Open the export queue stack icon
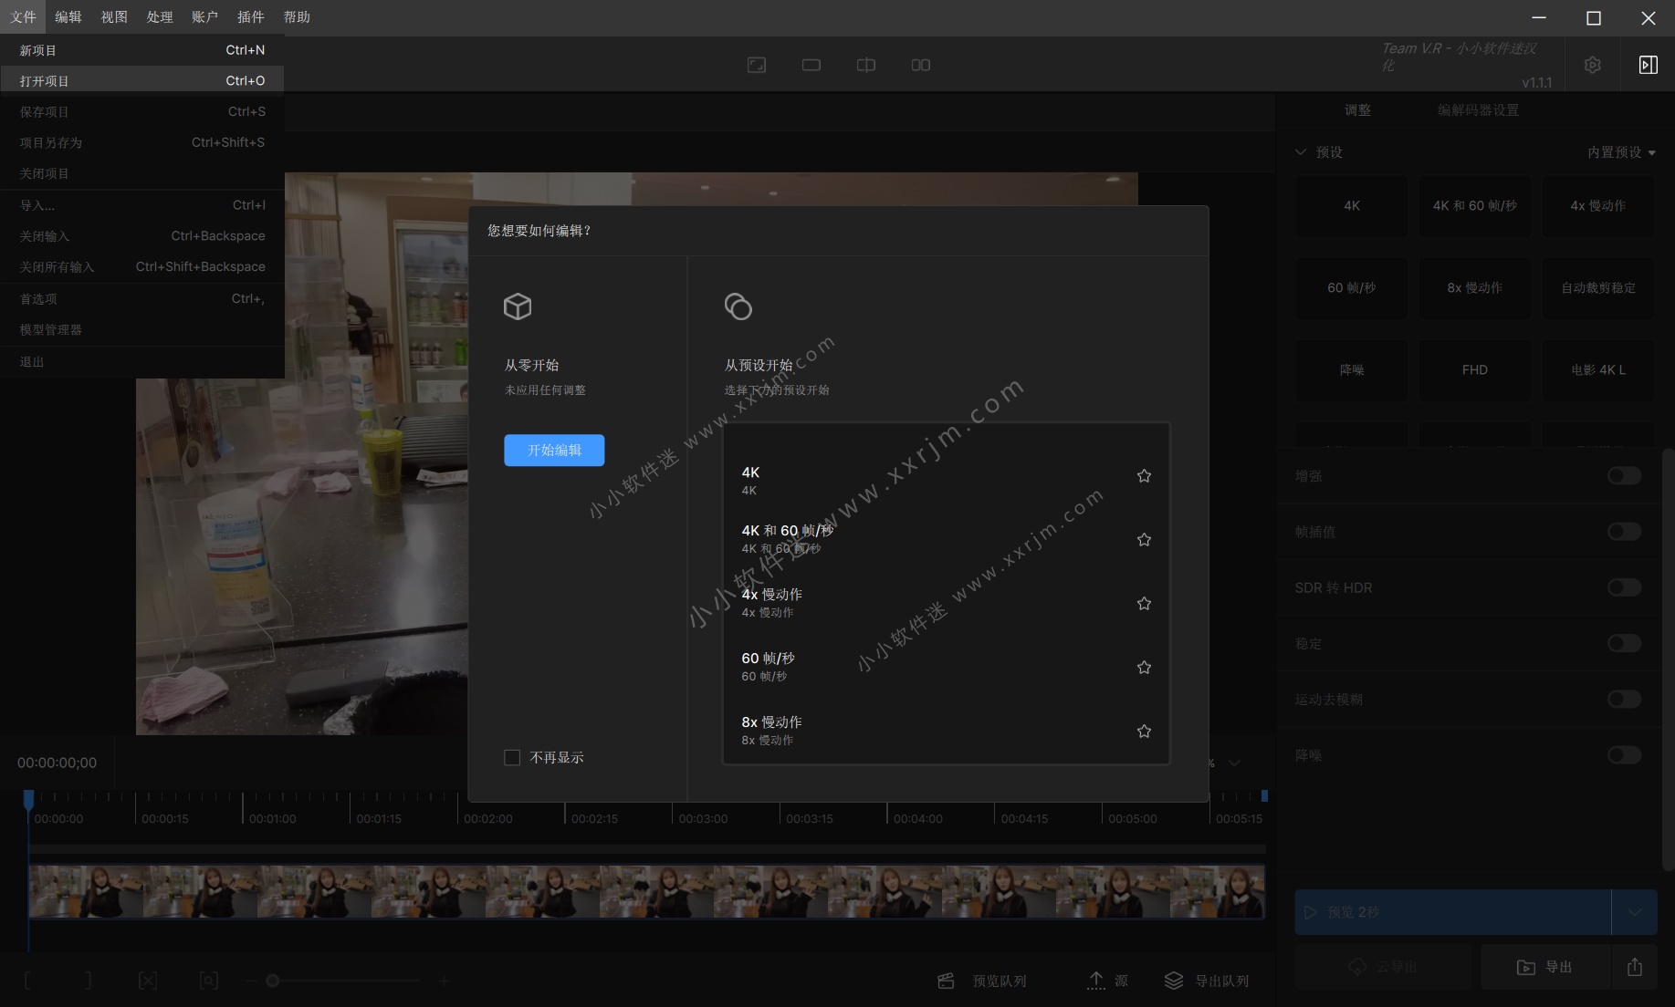This screenshot has height=1007, width=1675. [1174, 981]
